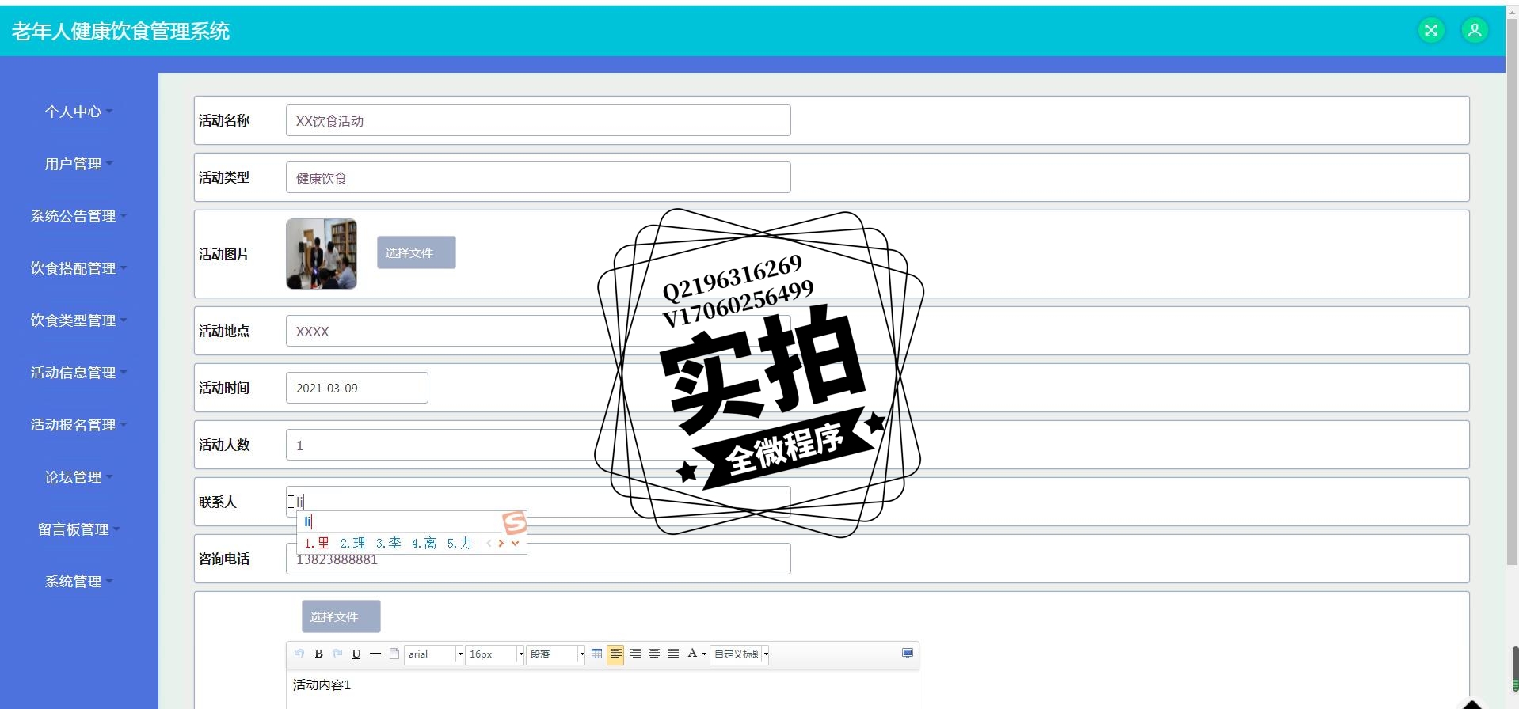Screen dimensions: 1519x709
Task: Click the 咨询电话 input field
Action: [538, 559]
